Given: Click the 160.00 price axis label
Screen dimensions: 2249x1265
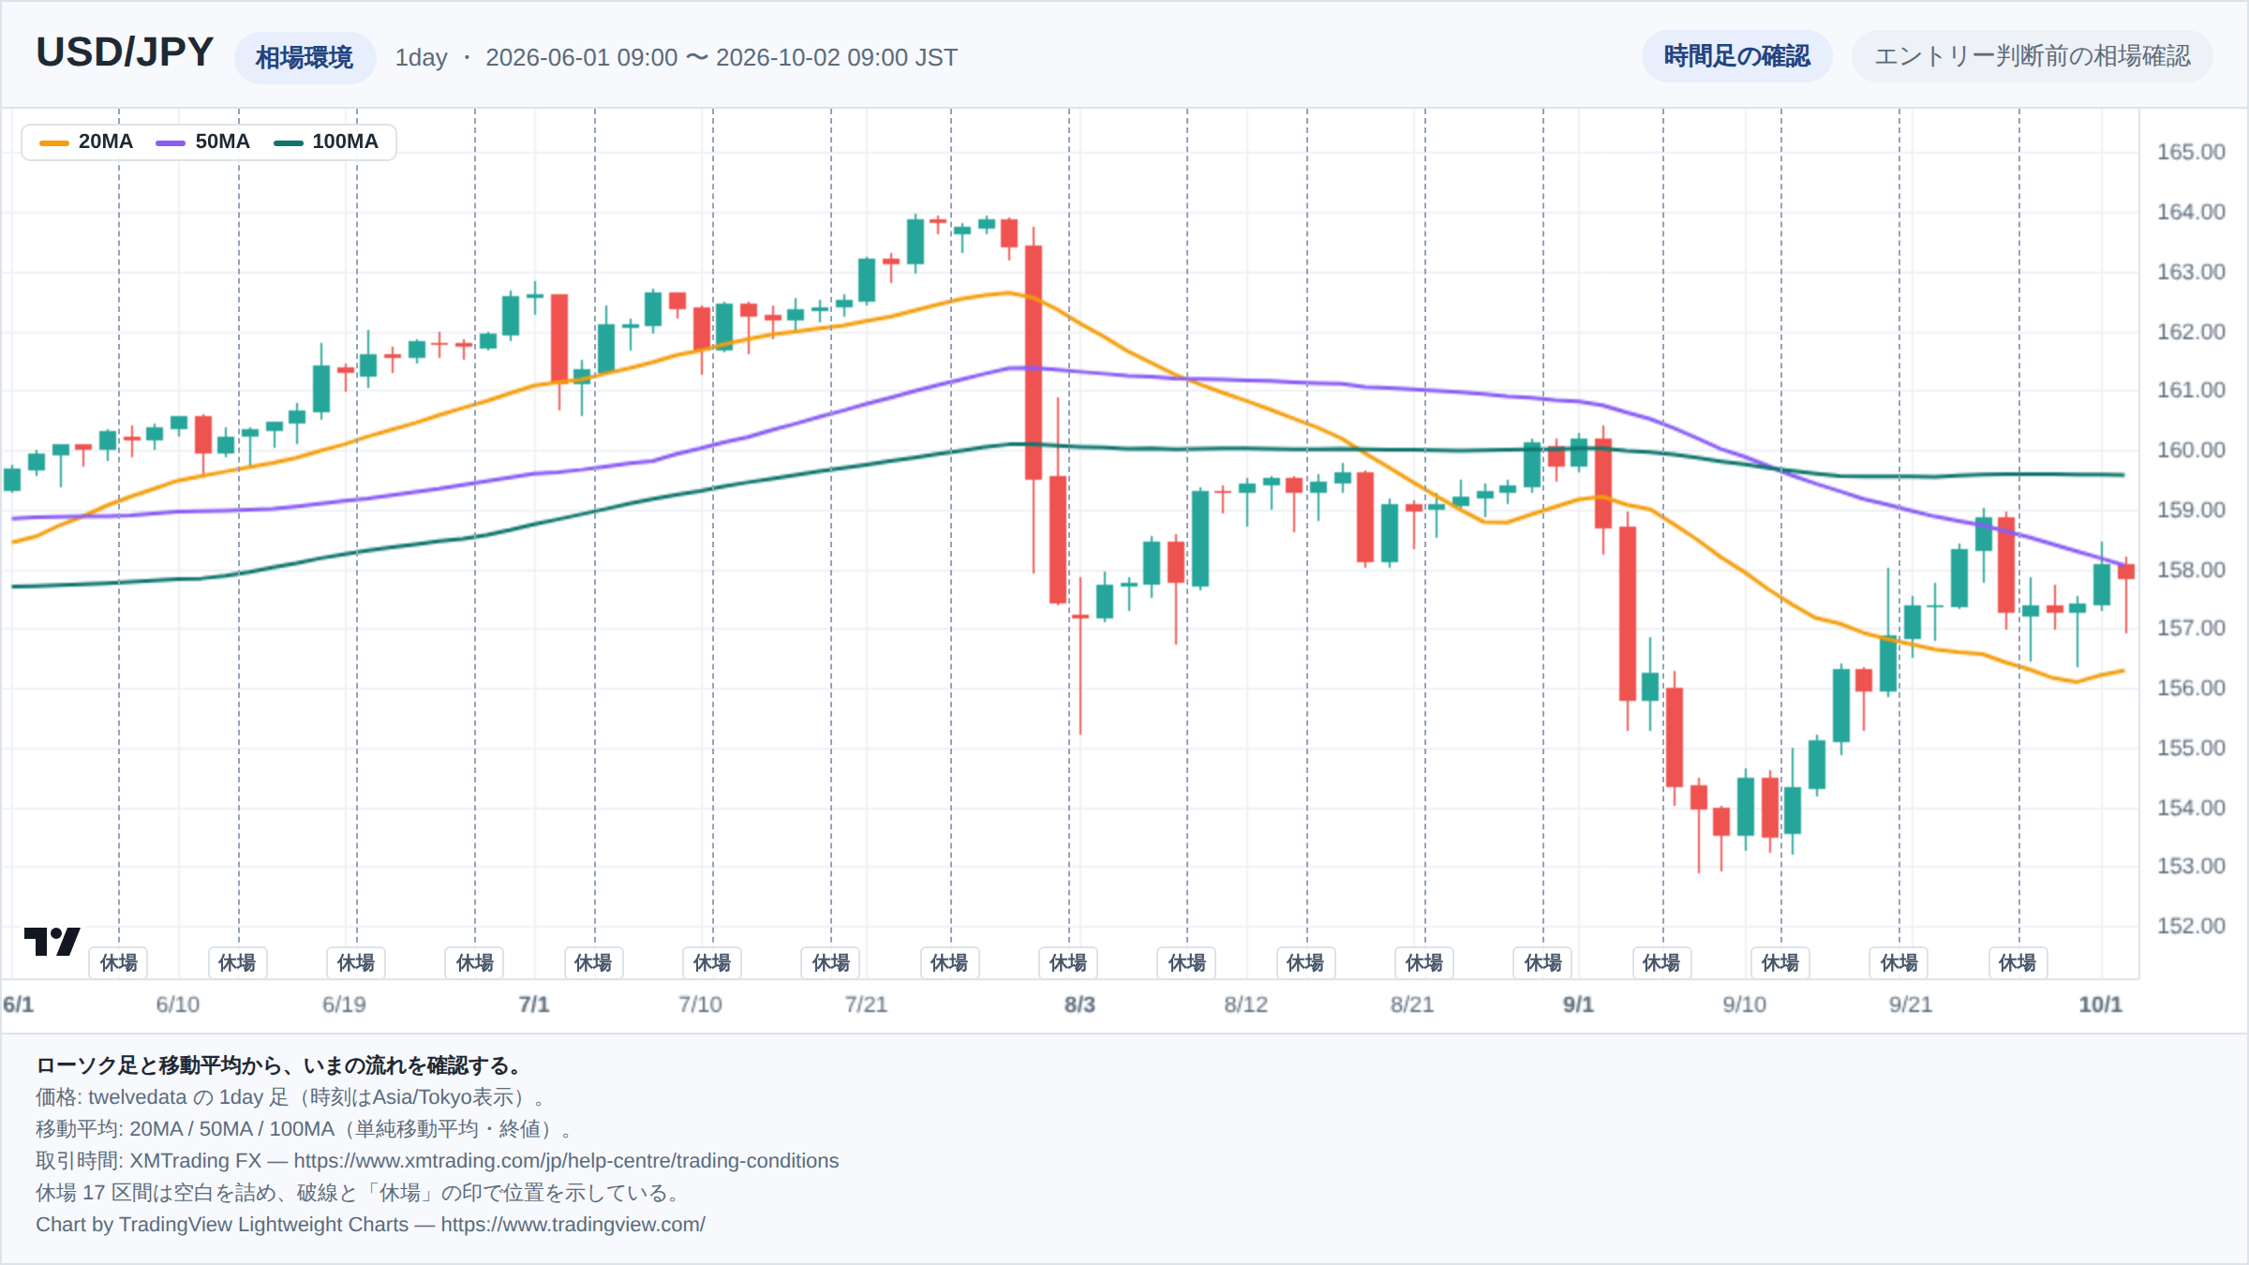Looking at the screenshot, I should (2191, 450).
